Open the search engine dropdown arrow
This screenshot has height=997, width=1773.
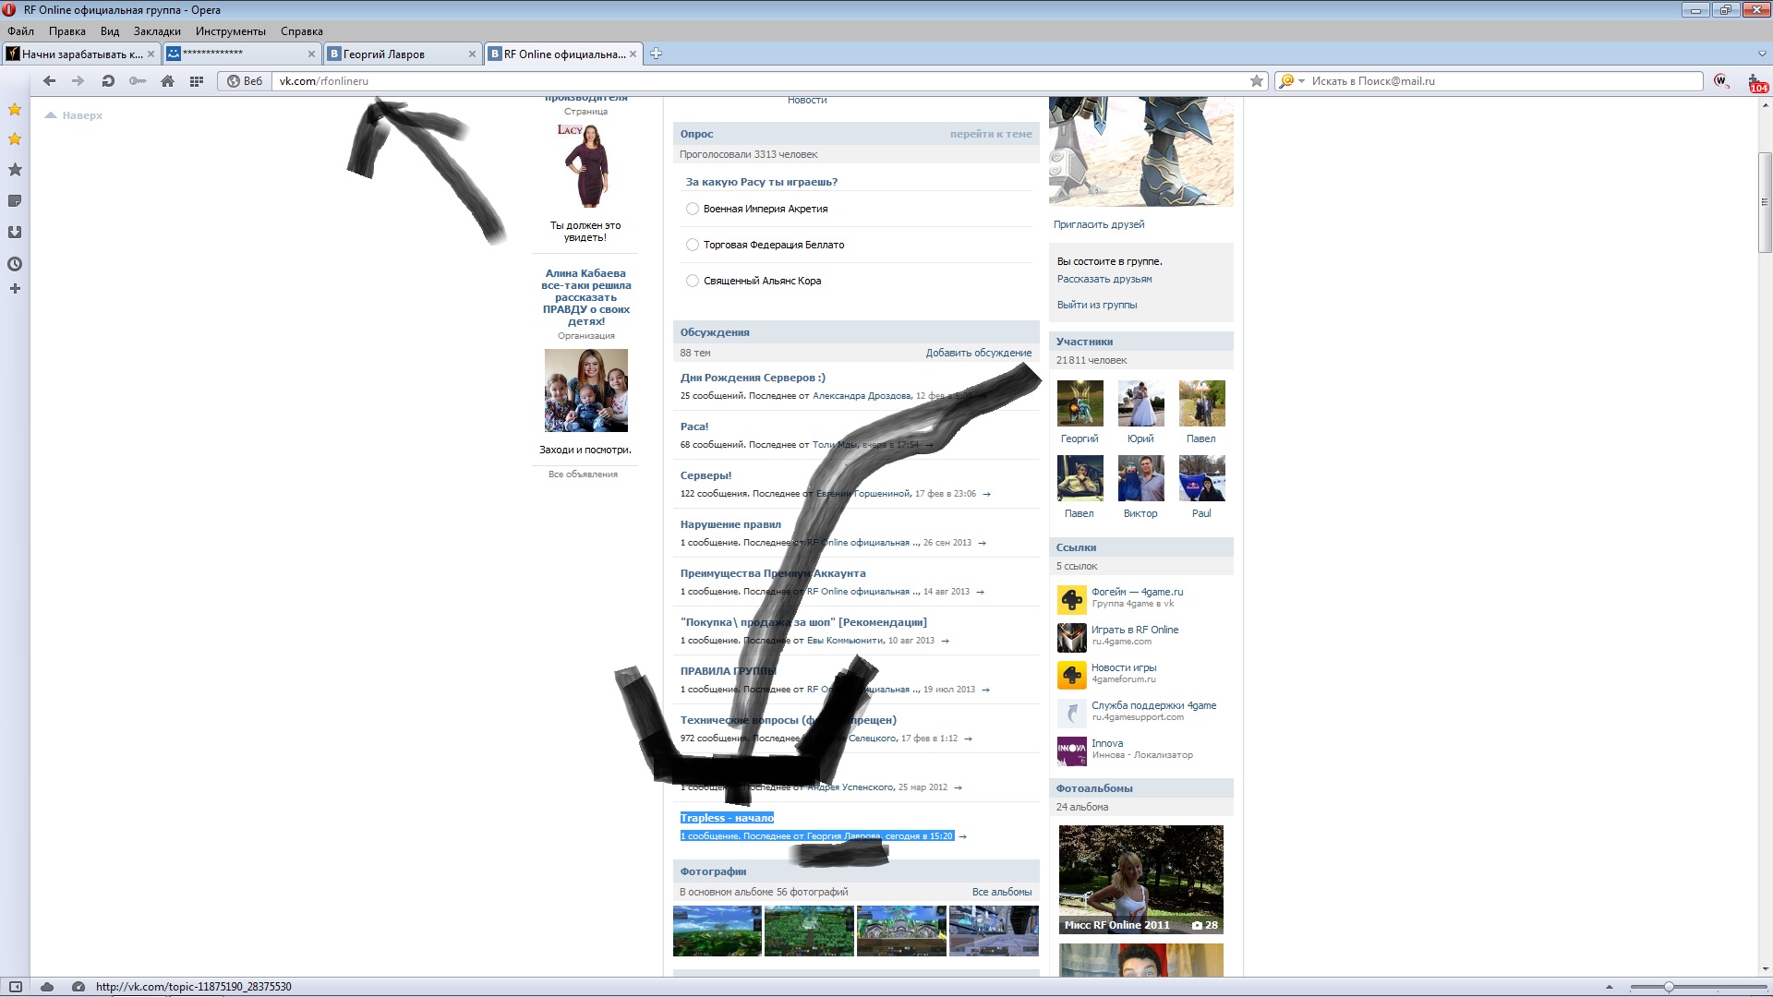(1301, 81)
